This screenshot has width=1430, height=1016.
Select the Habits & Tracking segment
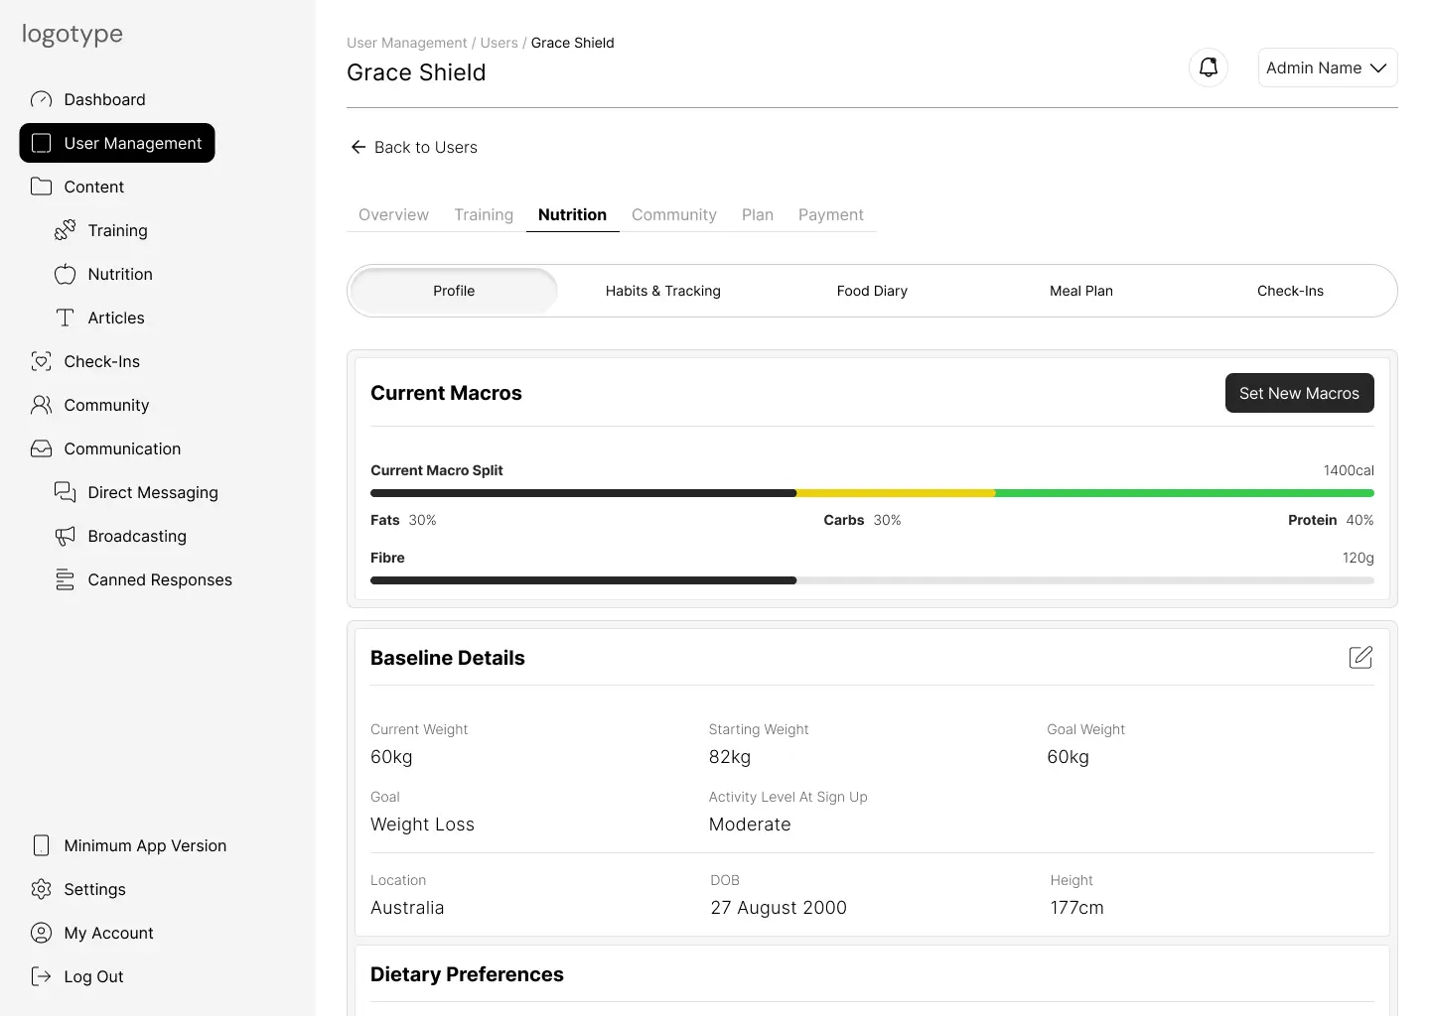(663, 291)
